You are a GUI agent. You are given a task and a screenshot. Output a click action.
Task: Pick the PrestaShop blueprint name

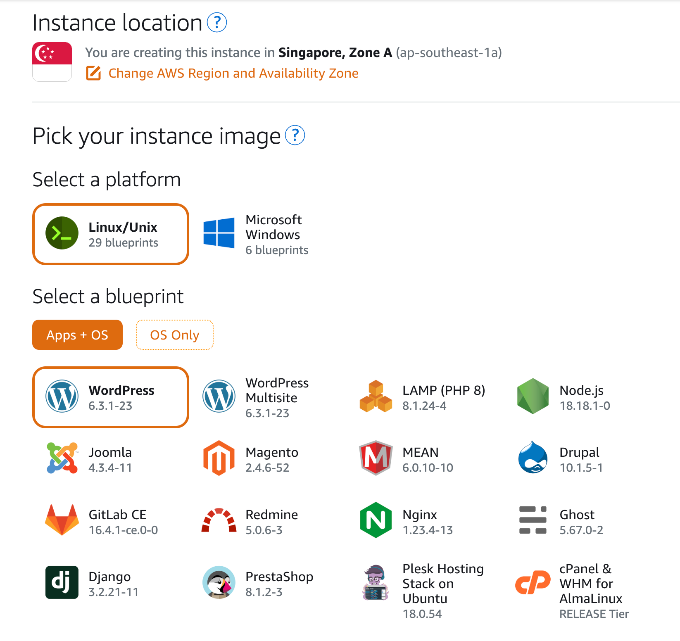(x=279, y=577)
